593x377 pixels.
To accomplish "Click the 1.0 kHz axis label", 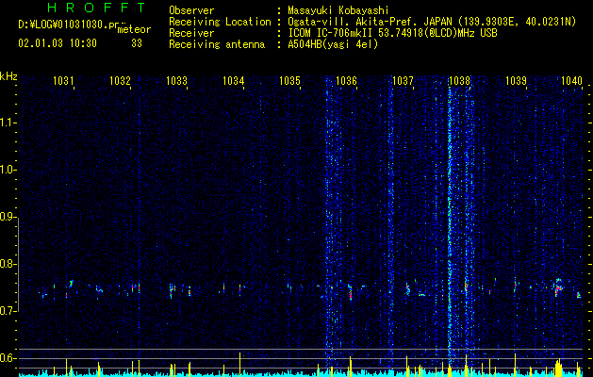I will pos(8,170).
